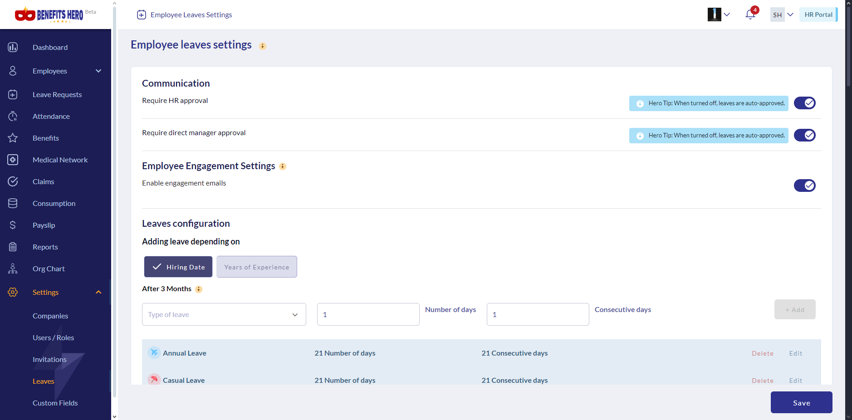Viewport: 852px width, 420px height.
Task: Click the Dashboard icon in sidebar
Action: click(x=13, y=47)
